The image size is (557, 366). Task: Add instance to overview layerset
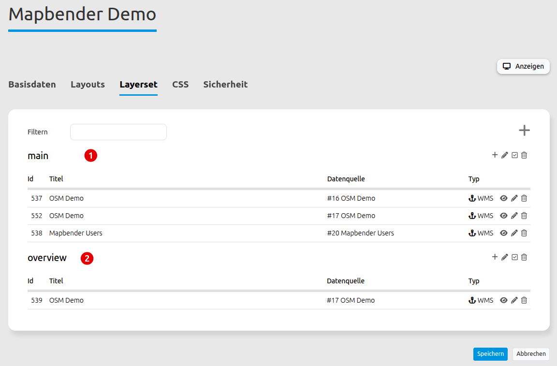[495, 257]
